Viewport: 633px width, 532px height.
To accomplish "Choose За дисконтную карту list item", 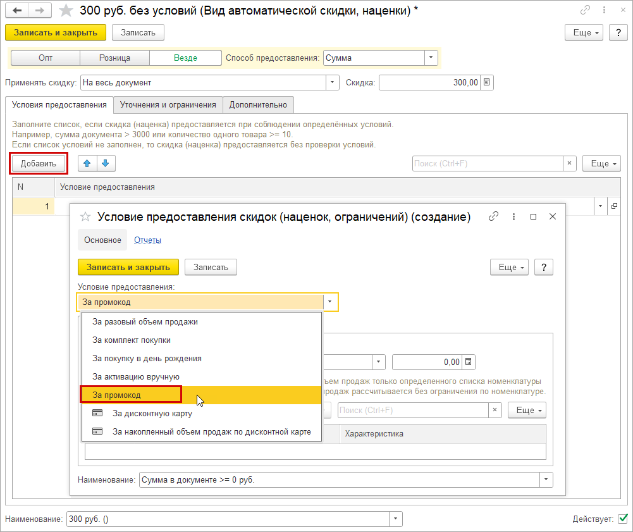I will click(152, 414).
